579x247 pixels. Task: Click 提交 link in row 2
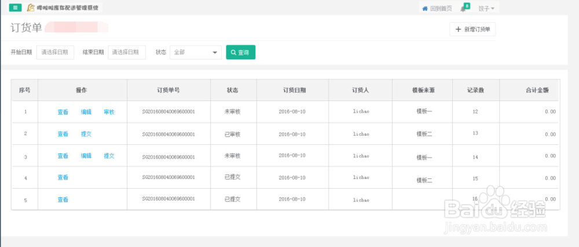coord(86,134)
